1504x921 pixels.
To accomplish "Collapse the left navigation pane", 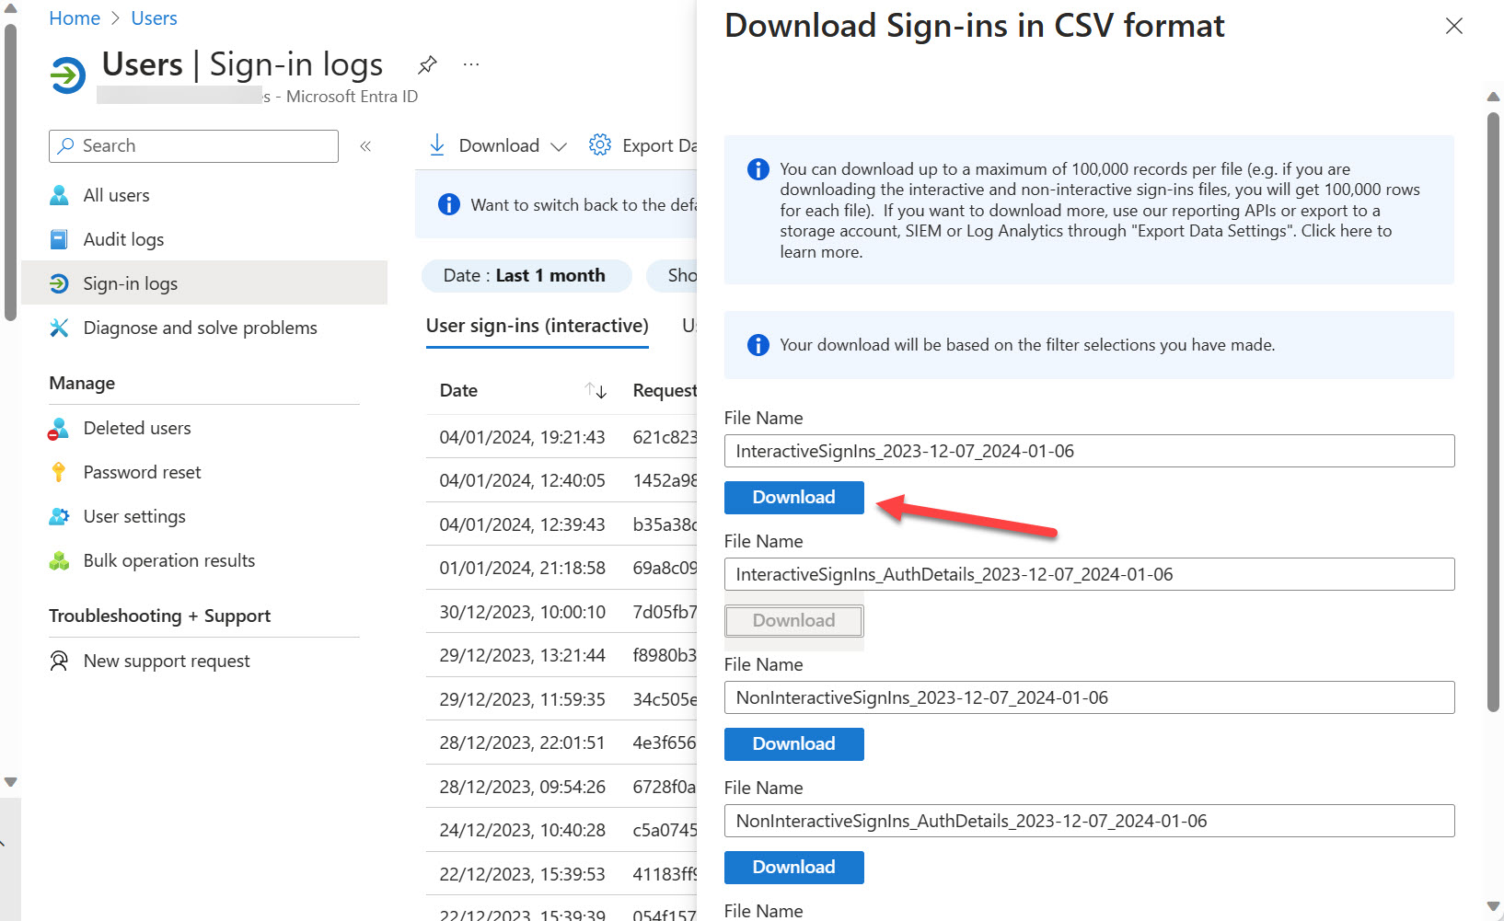I will coord(365,145).
